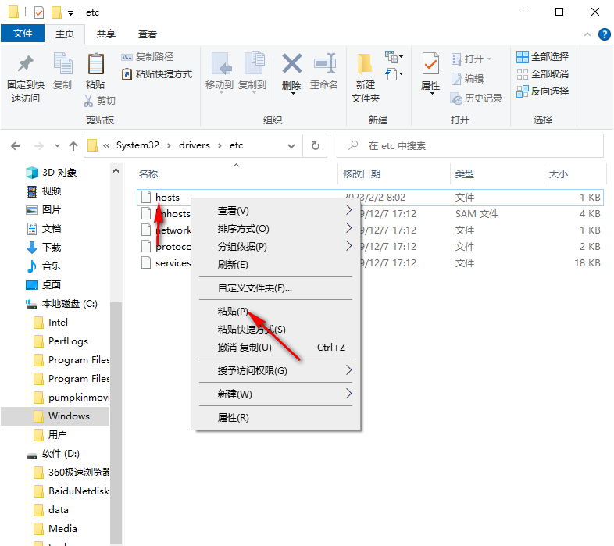614x546 pixels.
Task: Click the Up one level arrow
Action: [x=73, y=146]
